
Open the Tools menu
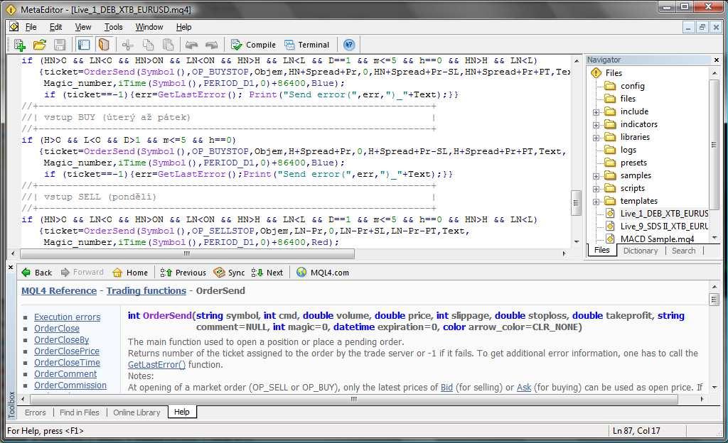[x=113, y=27]
